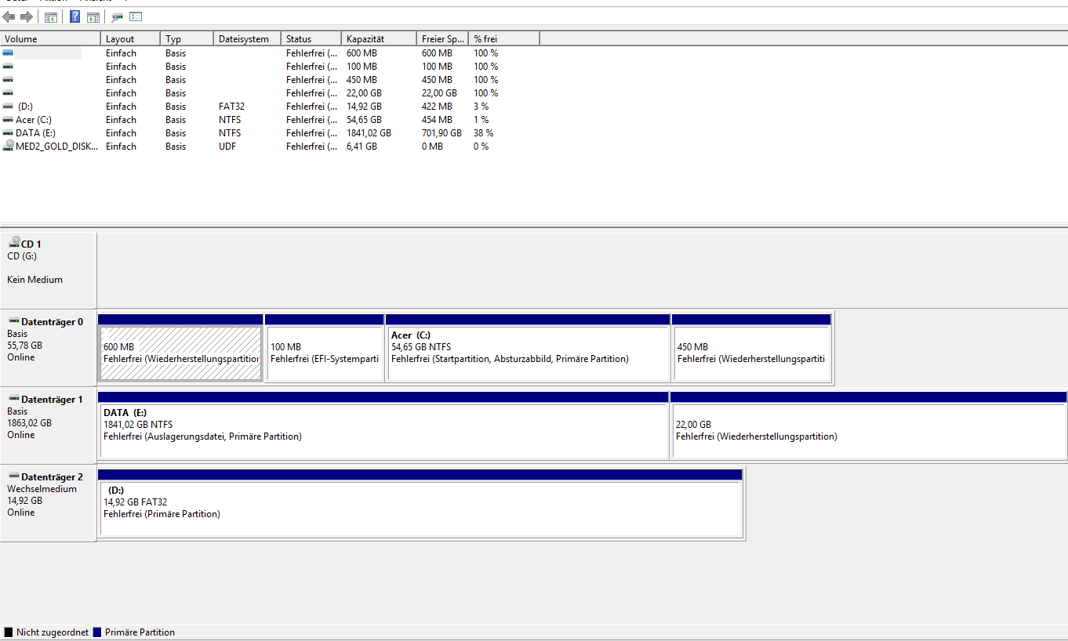Click the CD 1 drive icon in the lower pane
This screenshot has height=641, width=1068.
14,244
